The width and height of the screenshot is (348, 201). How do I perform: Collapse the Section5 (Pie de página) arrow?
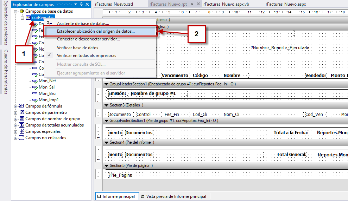(x=106, y=166)
